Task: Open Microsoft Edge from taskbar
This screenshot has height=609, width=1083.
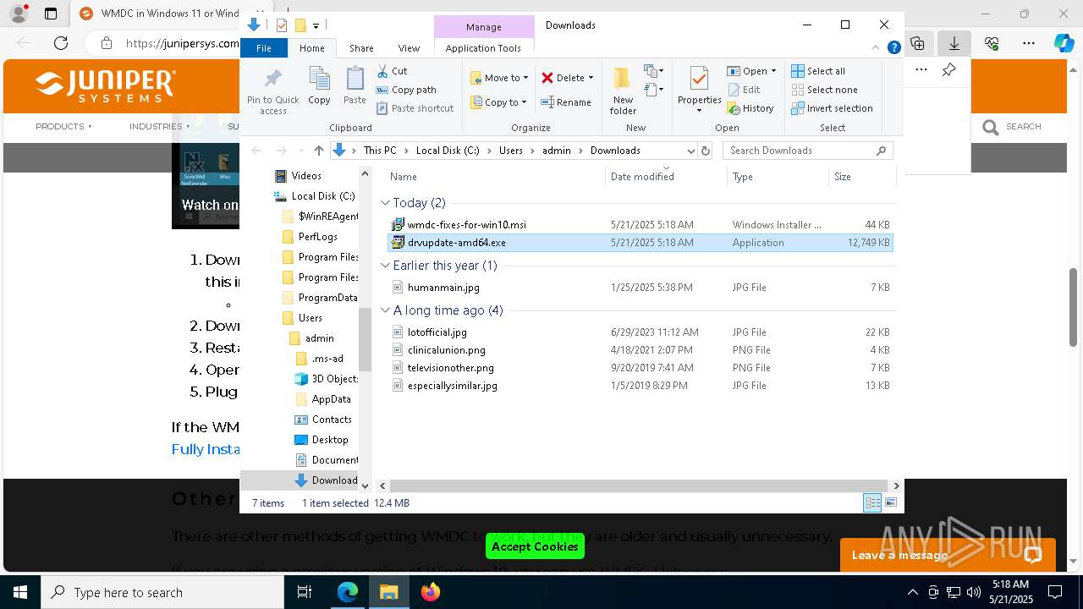Action: pos(348,592)
